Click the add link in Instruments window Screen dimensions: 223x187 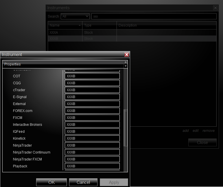pos(186,131)
